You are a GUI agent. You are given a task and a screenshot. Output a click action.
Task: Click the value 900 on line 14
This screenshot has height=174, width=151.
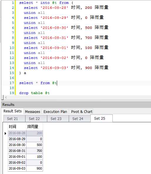pos(88,68)
